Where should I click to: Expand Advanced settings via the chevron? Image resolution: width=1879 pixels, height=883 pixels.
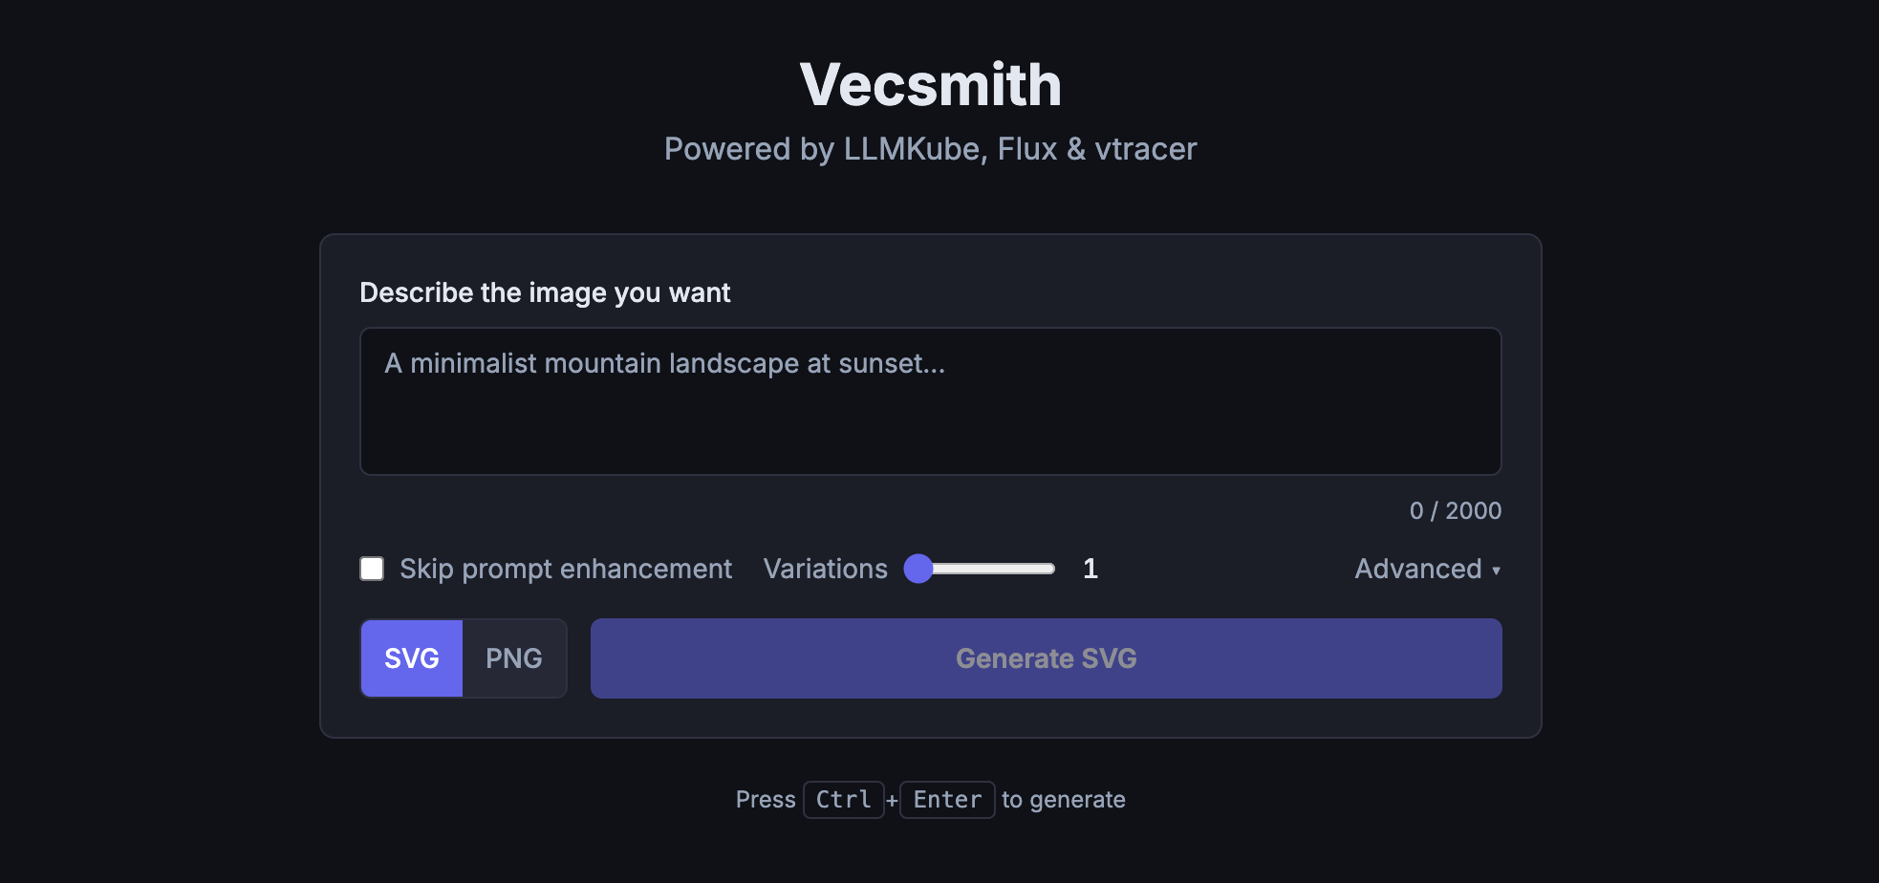(x=1497, y=571)
